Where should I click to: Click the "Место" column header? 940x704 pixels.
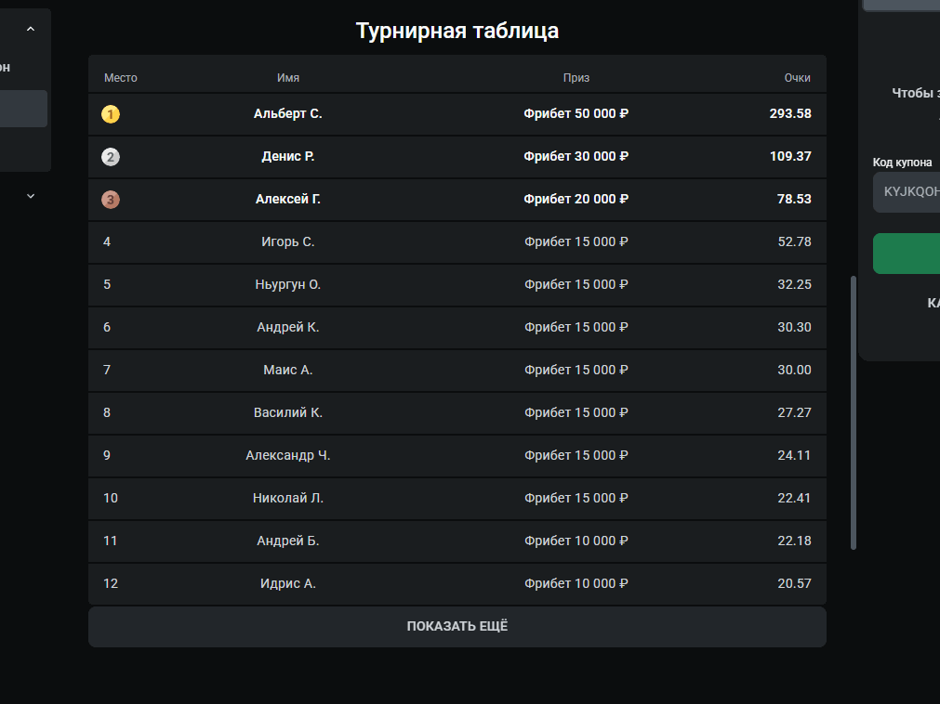click(x=121, y=78)
